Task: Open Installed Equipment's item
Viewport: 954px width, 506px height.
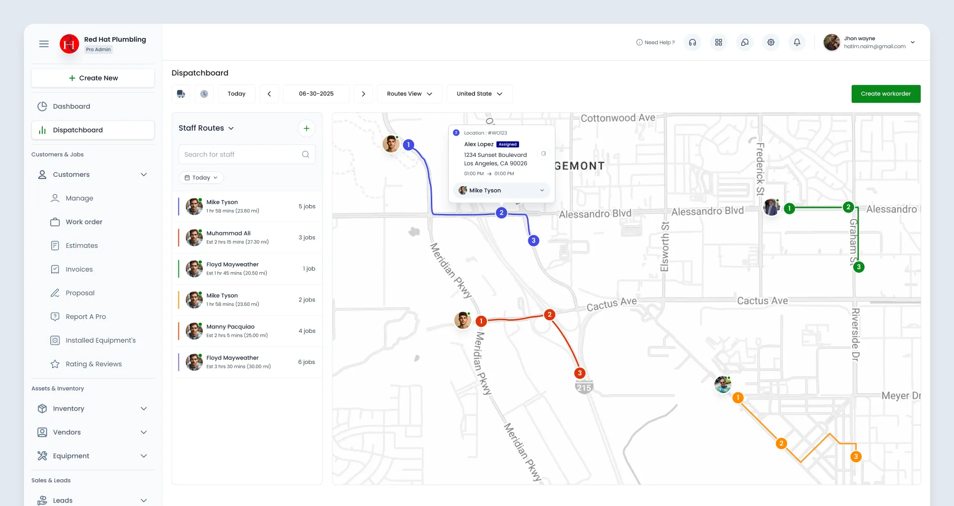Action: (93, 340)
